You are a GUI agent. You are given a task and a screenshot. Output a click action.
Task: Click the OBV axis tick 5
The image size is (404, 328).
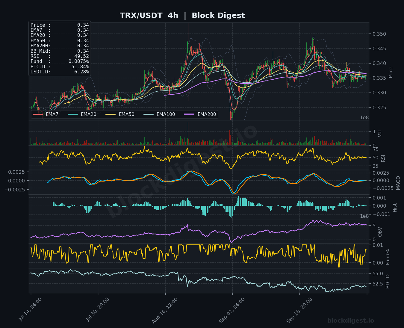[x=374, y=226]
